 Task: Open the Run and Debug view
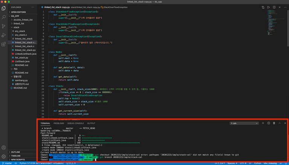(3, 35)
